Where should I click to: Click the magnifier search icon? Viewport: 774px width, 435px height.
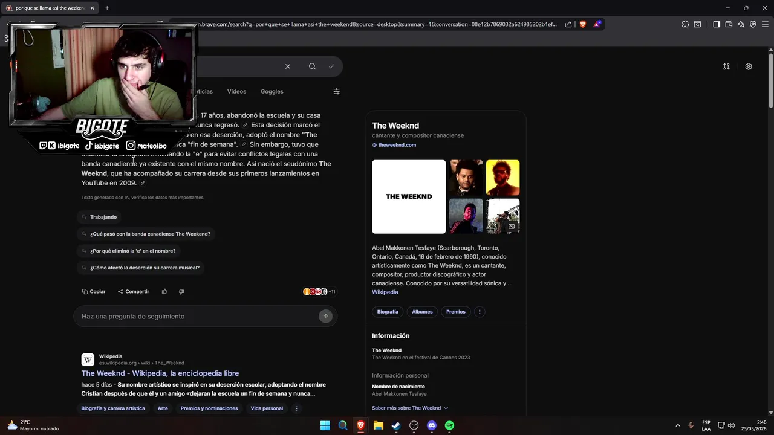312,66
